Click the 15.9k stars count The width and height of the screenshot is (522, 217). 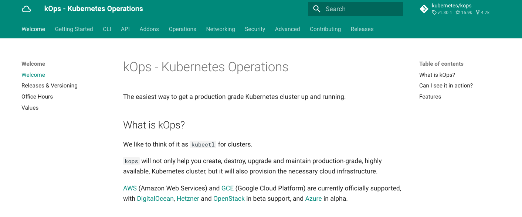pos(464,13)
